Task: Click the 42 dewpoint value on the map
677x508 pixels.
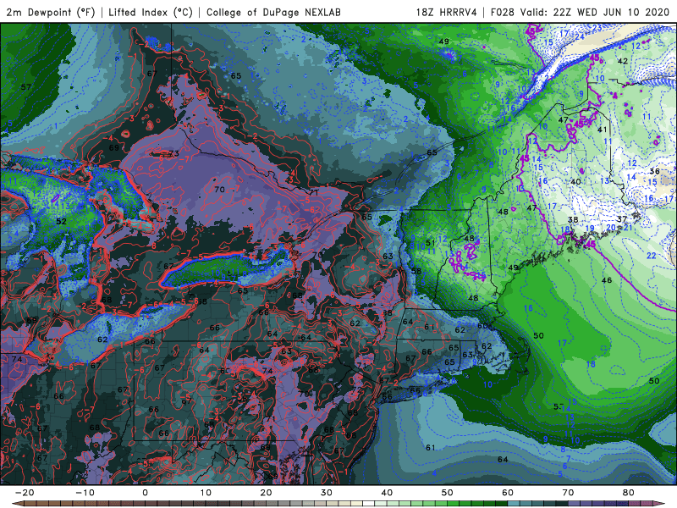Action: coord(622,61)
